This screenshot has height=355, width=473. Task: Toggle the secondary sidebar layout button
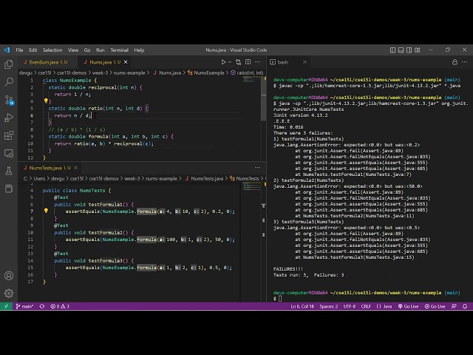(409, 50)
